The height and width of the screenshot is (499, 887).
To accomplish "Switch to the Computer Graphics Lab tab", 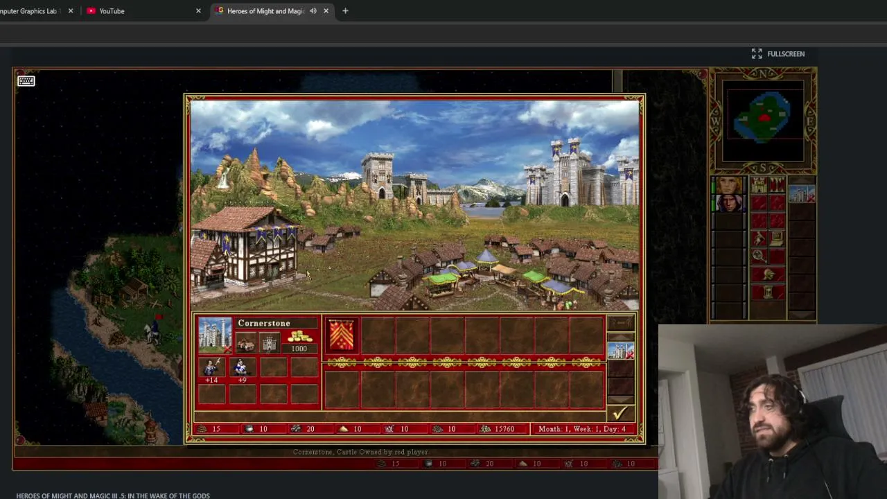I will click(36, 11).
